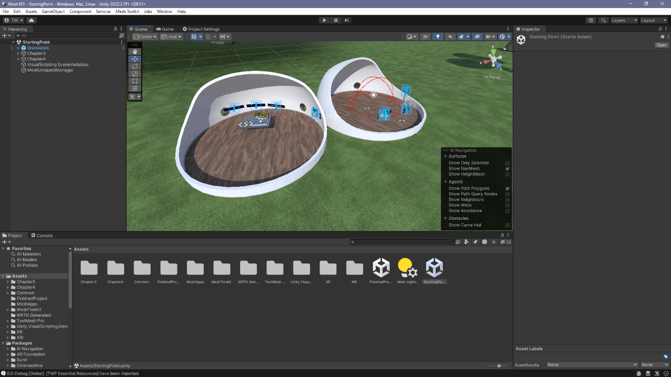Screen dimensions: 671x377
Task: Select the Transform tool in scene toolbar
Action: [x=135, y=88]
